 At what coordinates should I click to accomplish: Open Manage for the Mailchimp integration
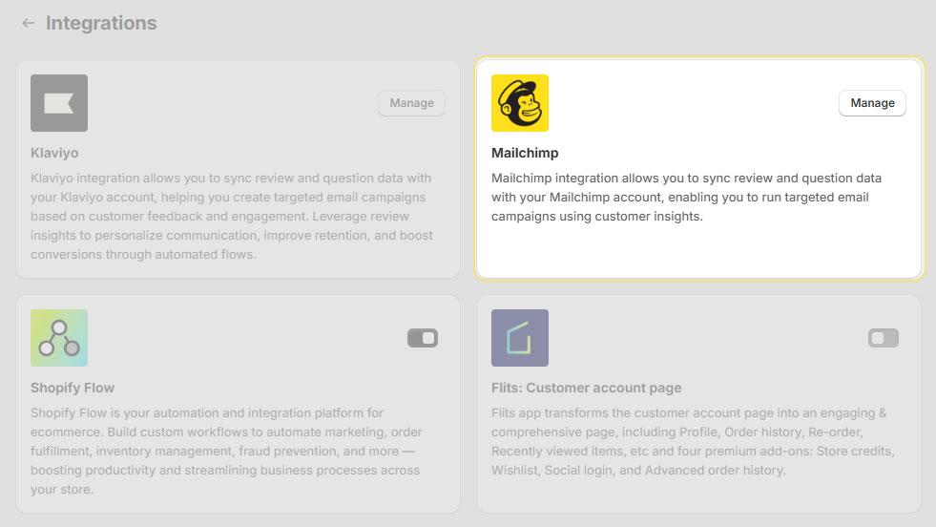tap(872, 103)
